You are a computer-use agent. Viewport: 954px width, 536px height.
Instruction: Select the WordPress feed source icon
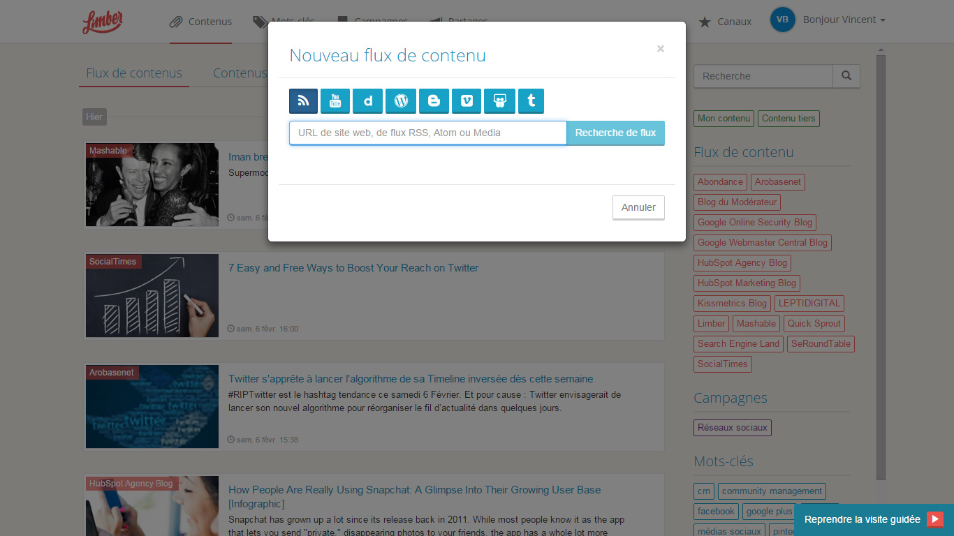(x=401, y=100)
